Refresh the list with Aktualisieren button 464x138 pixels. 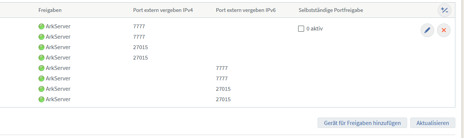433,123
